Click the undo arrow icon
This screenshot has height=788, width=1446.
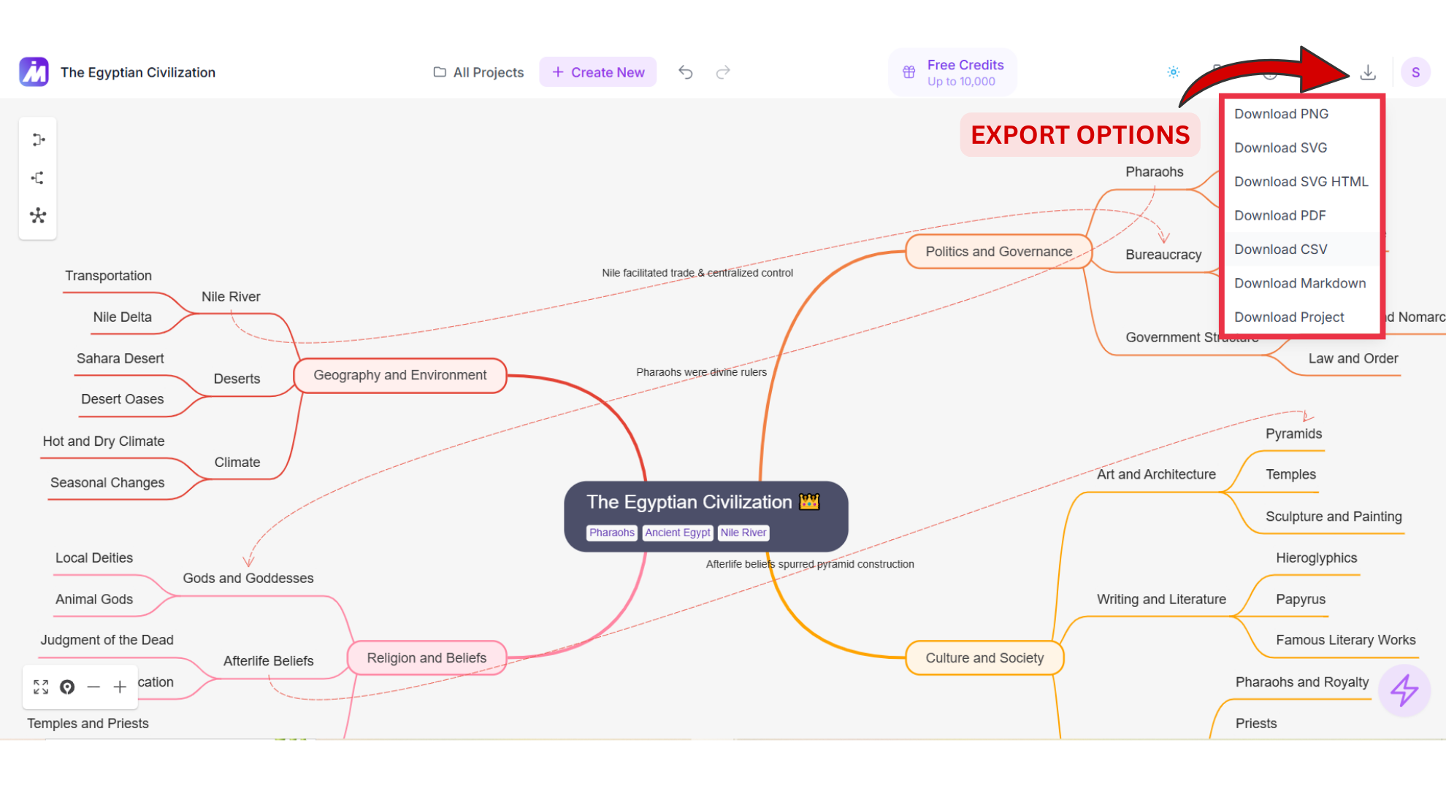[x=685, y=72]
